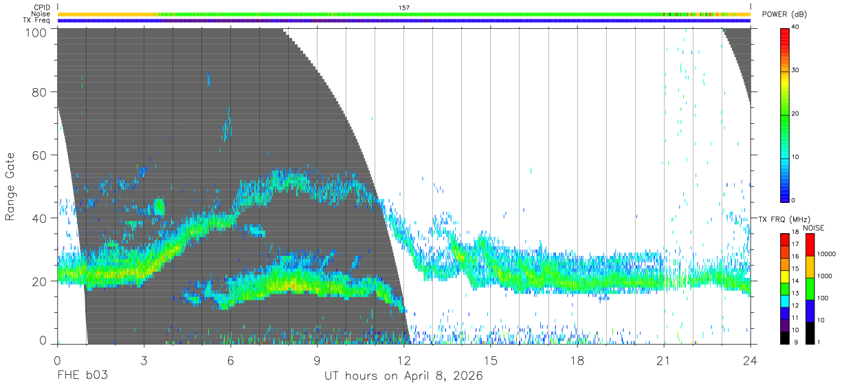Click the red top noise legend swatch
Viewport: 844px width, 390px height.
pyautogui.click(x=810, y=244)
